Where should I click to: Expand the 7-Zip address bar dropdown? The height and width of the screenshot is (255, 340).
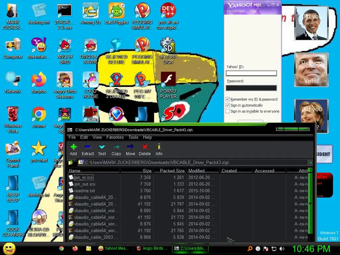(x=311, y=163)
